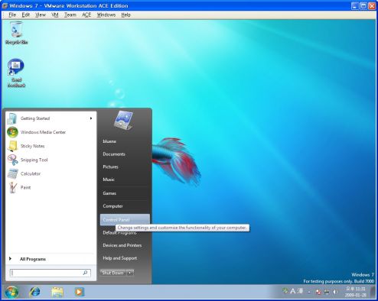Open the Recycle Bin desktop icon

(x=16, y=33)
